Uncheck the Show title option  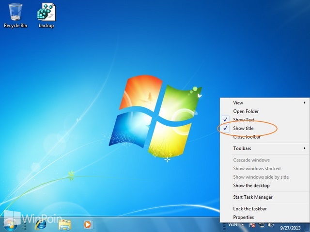pyautogui.click(x=265, y=128)
